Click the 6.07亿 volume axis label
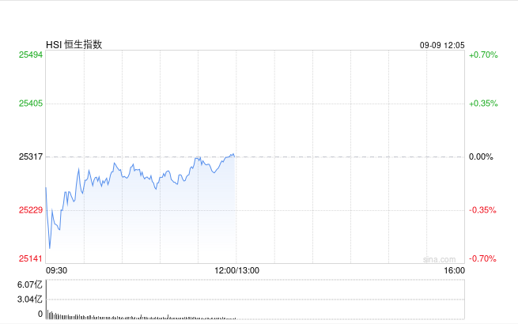Viewport: 518px width, 324px height. pyautogui.click(x=30, y=284)
